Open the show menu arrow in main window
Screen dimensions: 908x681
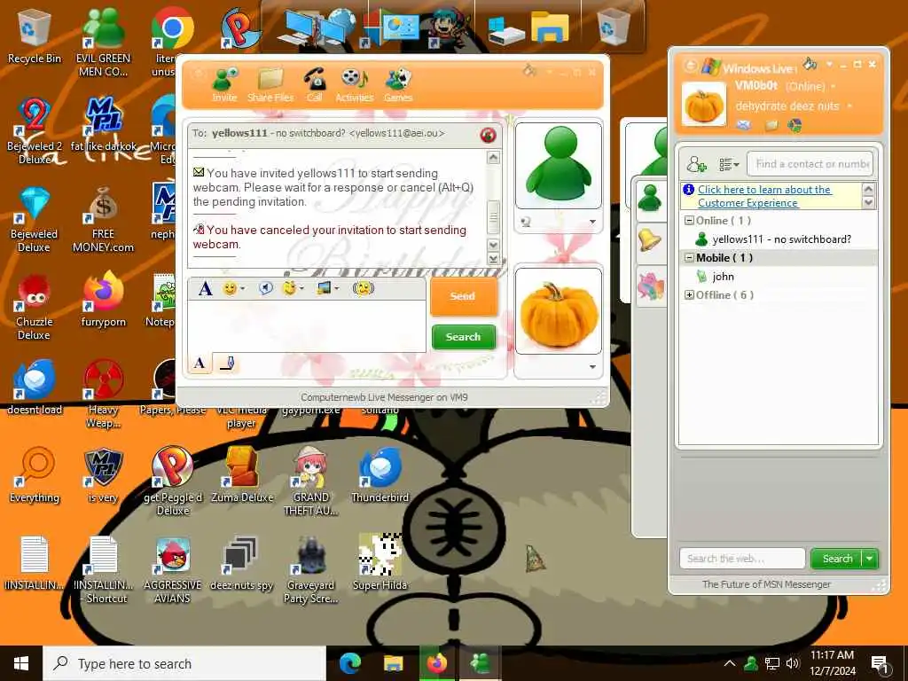click(x=829, y=64)
